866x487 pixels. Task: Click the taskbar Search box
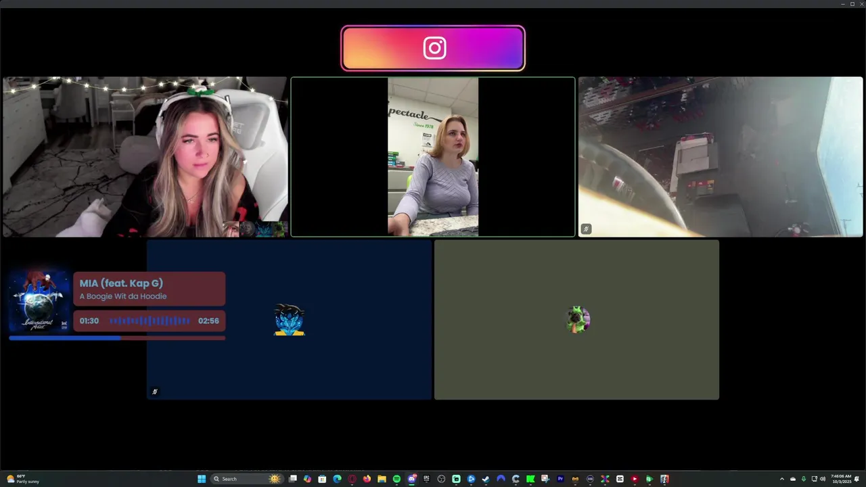(x=246, y=479)
